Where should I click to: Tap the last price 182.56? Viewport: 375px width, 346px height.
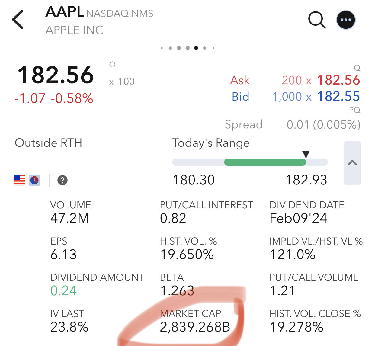click(x=56, y=75)
